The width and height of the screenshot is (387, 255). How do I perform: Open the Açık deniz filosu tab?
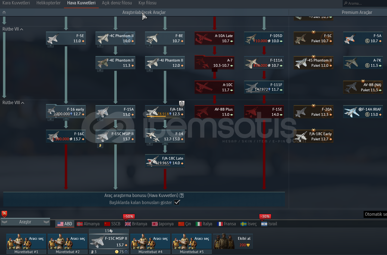[117, 3]
